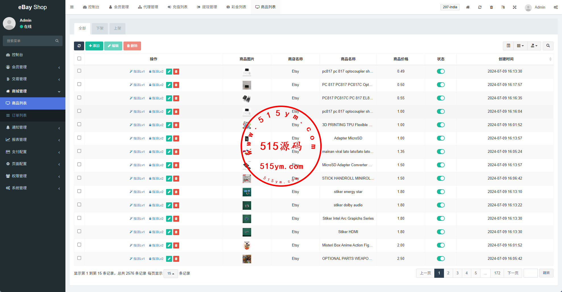562x292 pixels.
Task: Click the table view toggle icon
Action: (x=508, y=46)
